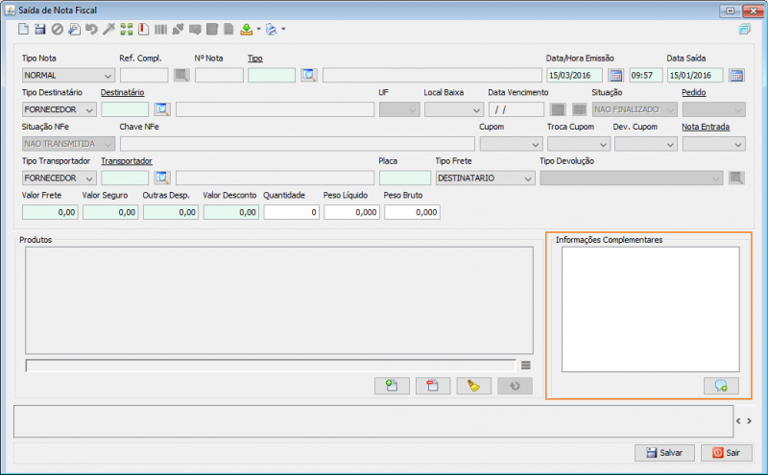Click the Transportador label link
Viewport: 768px width, 475px height.
(127, 161)
